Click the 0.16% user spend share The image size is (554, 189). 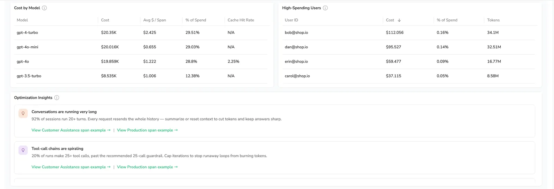pos(443,32)
